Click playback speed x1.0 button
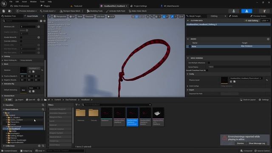Screen dimensions: 272x153 110,17
